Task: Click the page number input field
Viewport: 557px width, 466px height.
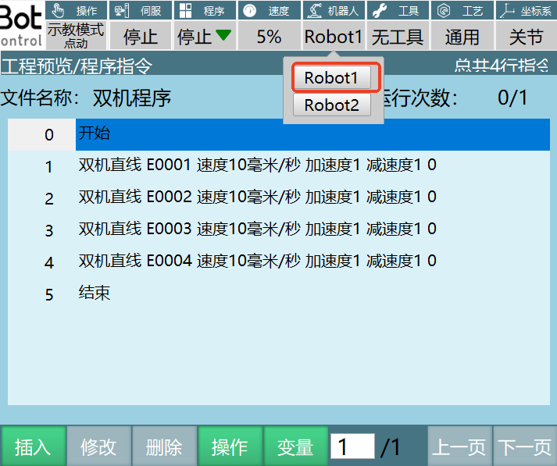Action: tap(352, 446)
